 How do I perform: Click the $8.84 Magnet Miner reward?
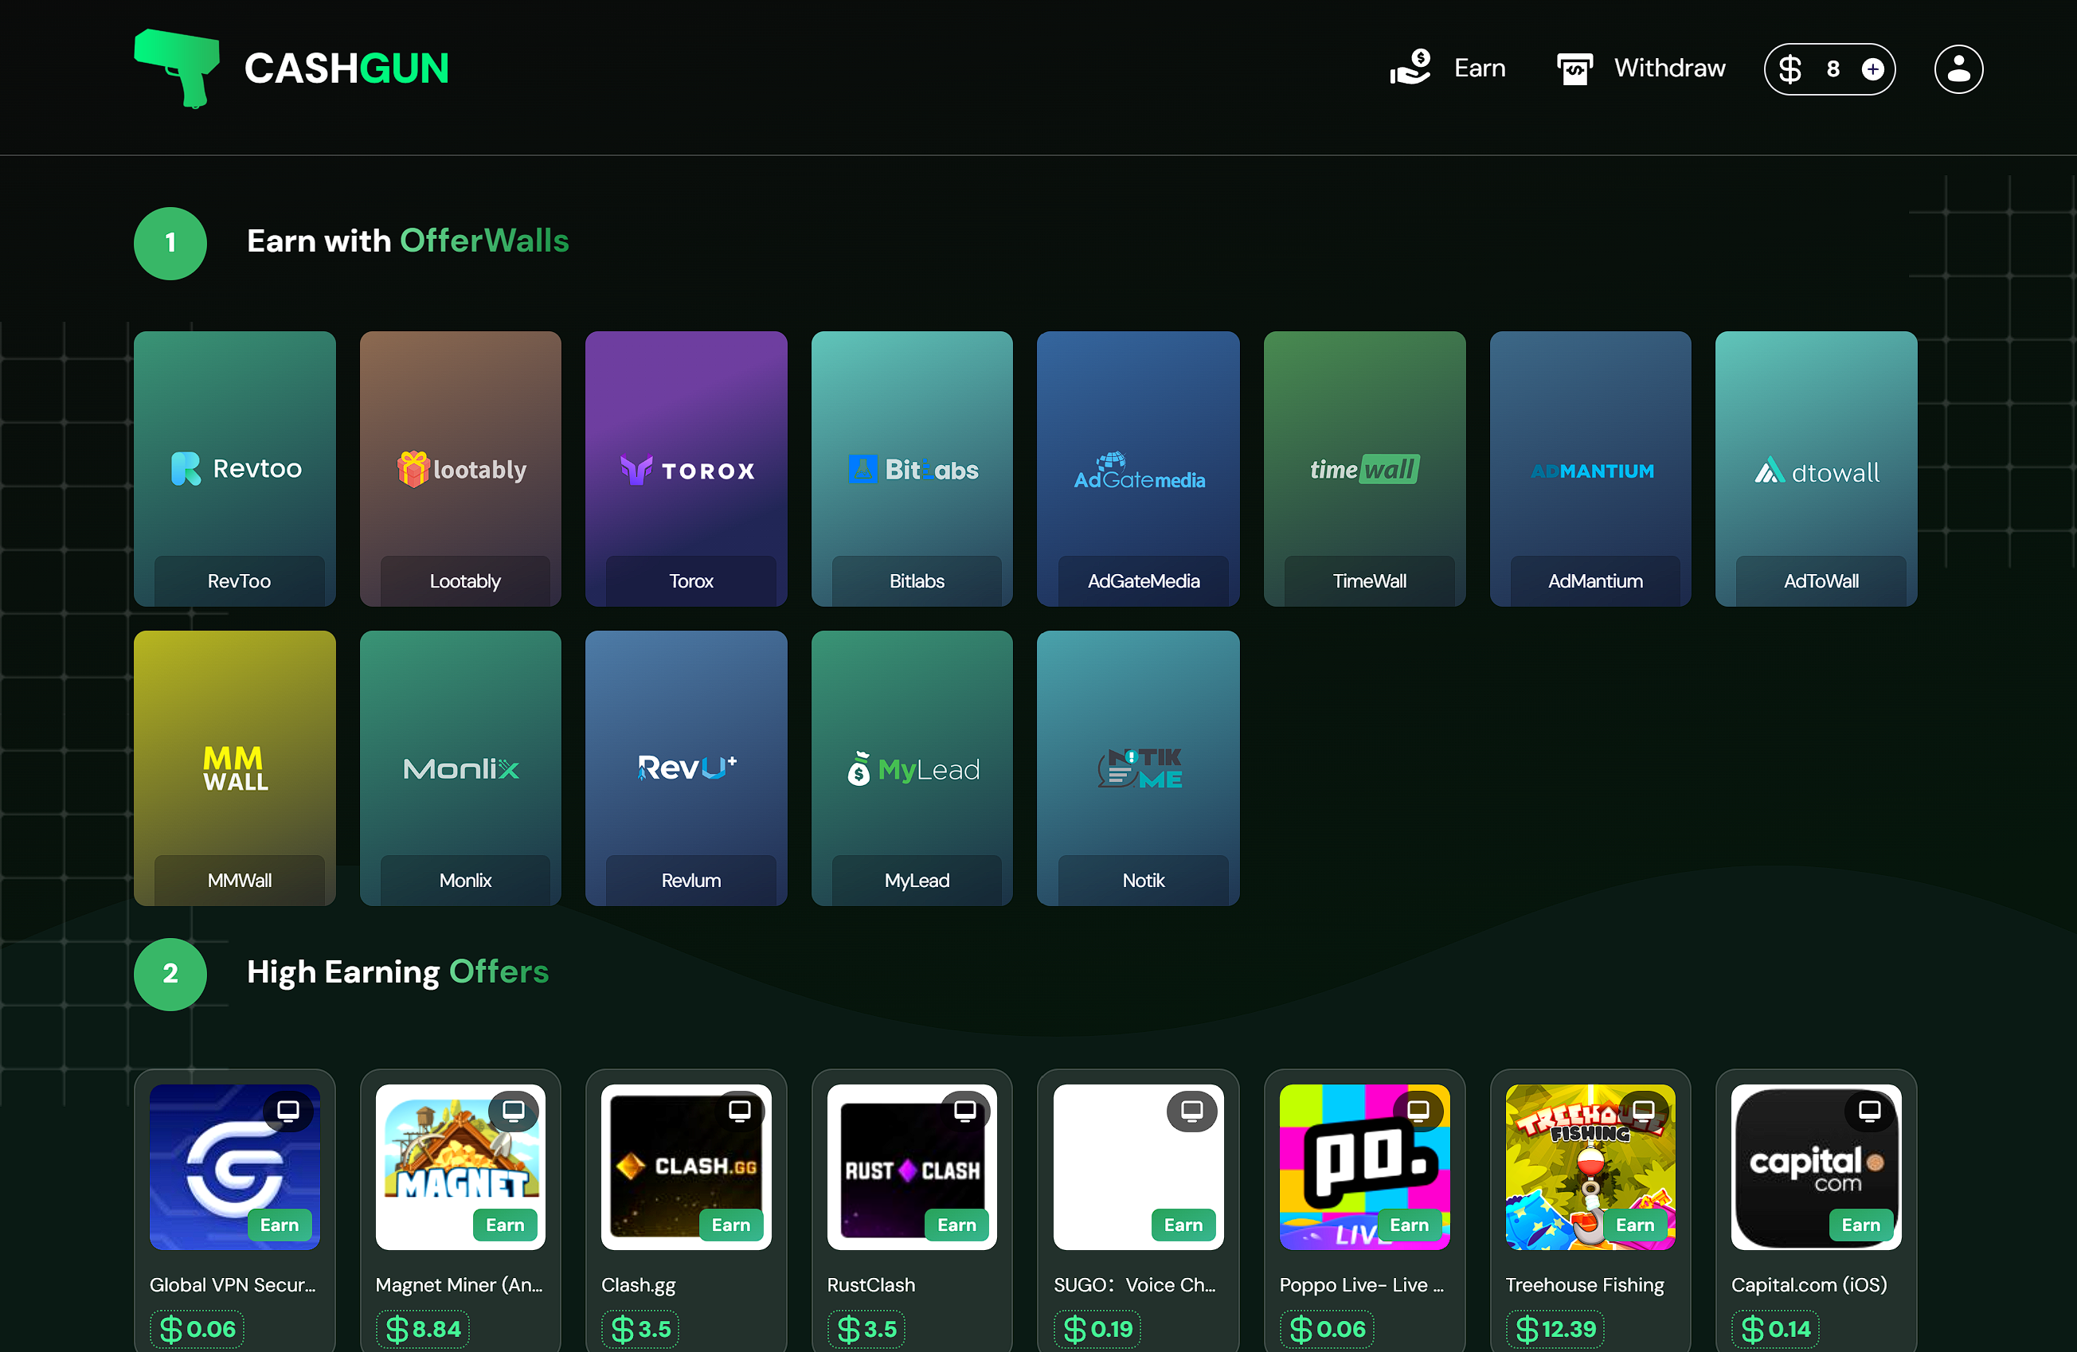(423, 1328)
